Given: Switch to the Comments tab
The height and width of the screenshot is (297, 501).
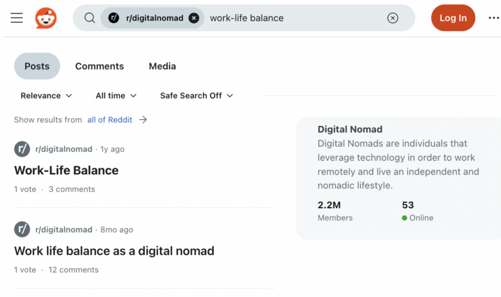Looking at the screenshot, I should coord(99,66).
